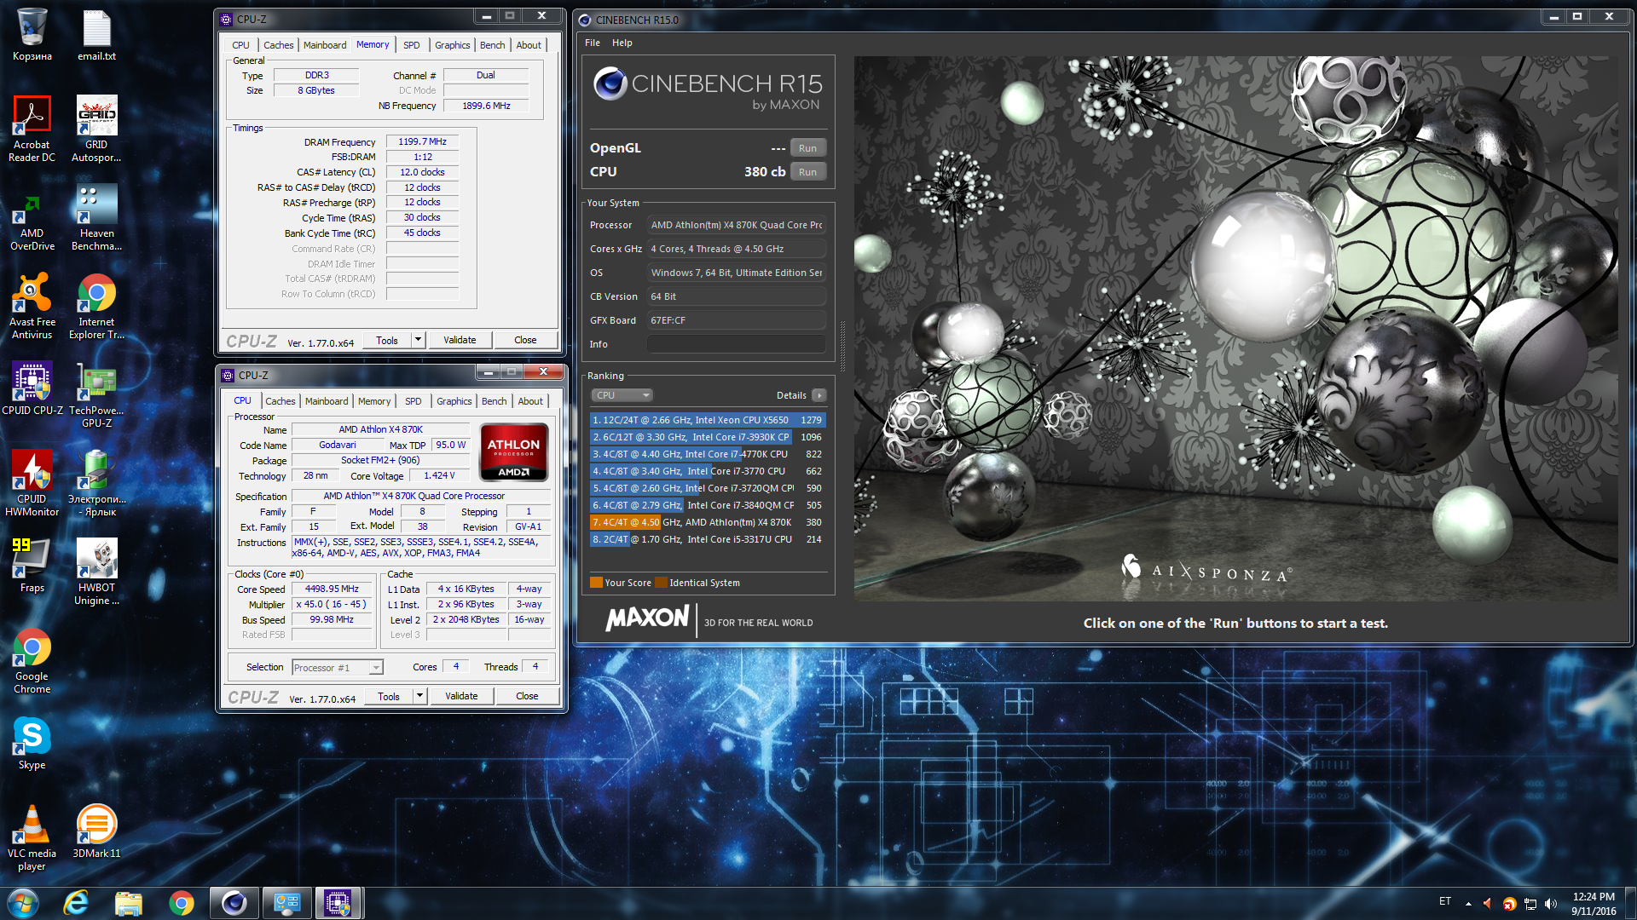Open VLC media player desktop shortcut
Viewport: 1637px width, 920px height.
(x=32, y=838)
